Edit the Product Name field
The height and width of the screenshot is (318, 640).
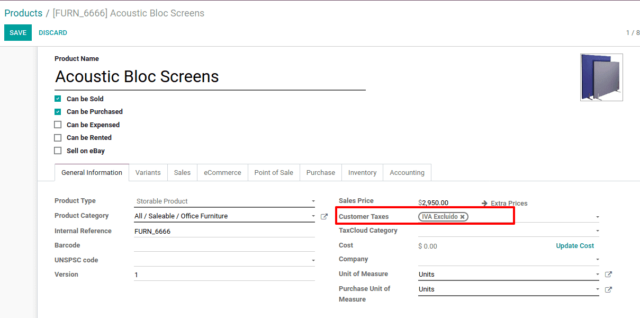pos(210,77)
